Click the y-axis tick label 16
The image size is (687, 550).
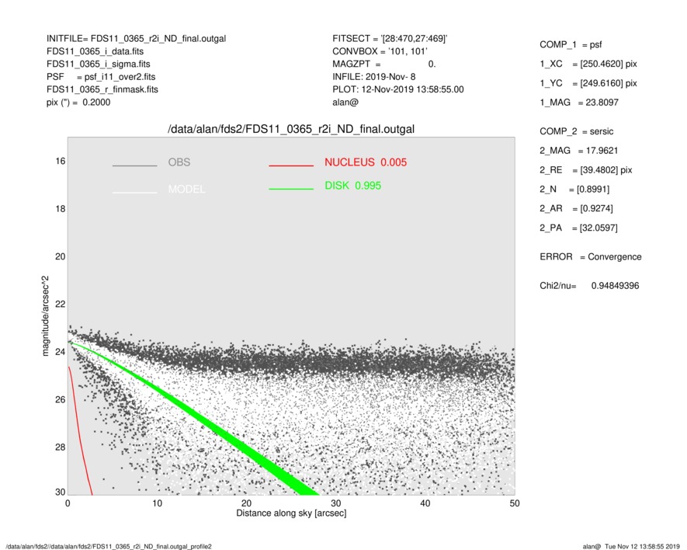(61, 162)
